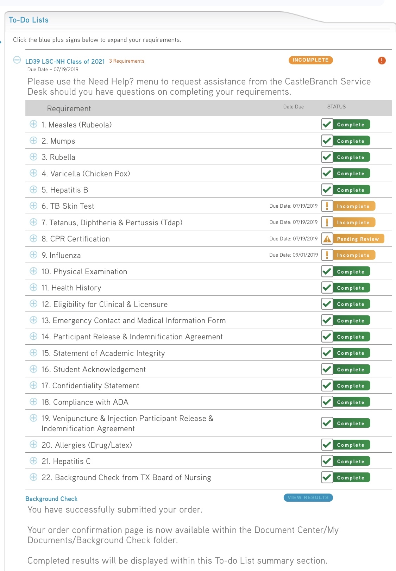The height and width of the screenshot is (571, 396).
Task: Click the Hepatitis B checkmark status box
Action: 327,190
